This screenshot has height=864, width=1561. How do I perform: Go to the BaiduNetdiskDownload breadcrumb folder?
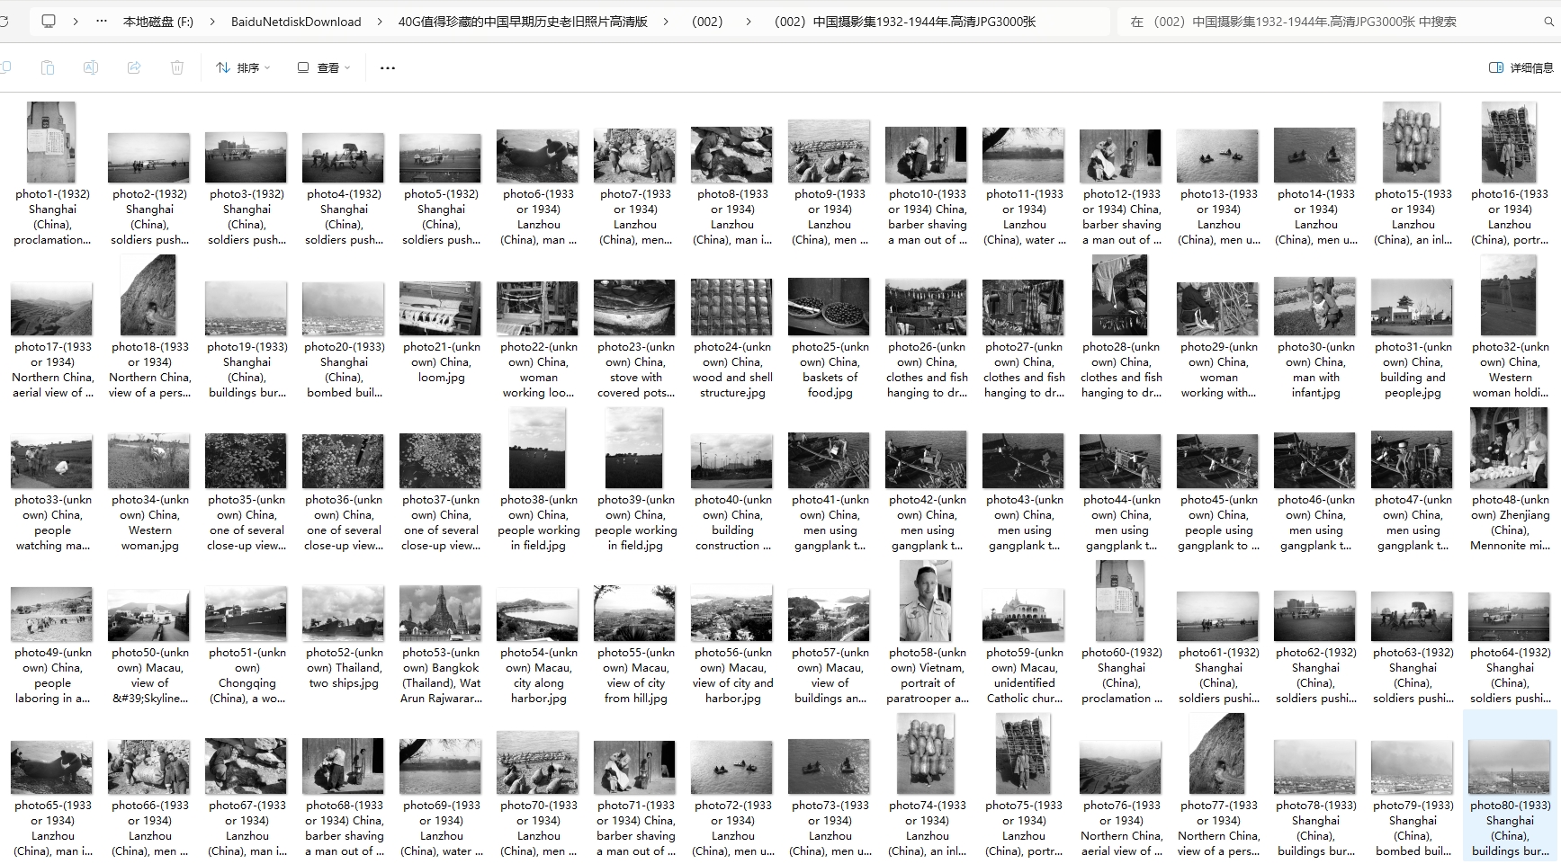click(296, 22)
